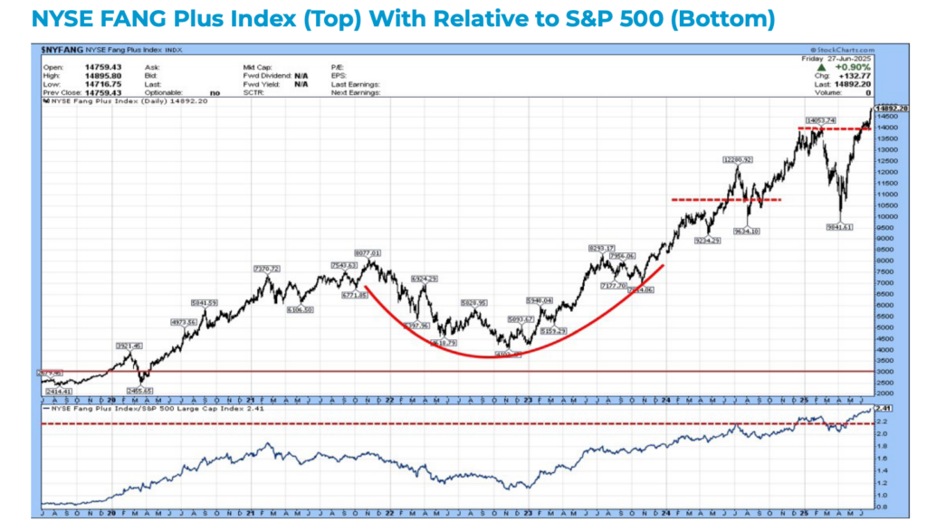Click the red dashed line near 10750
Viewport: 927px width, 531px height.
[x=727, y=200]
